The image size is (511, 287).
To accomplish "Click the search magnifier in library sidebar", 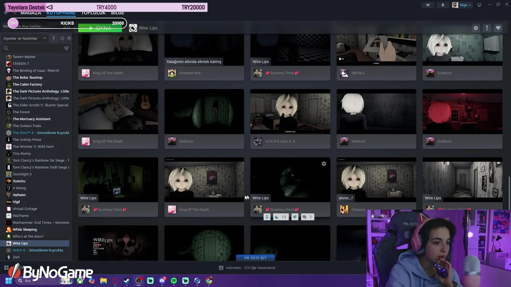I will click(6, 48).
